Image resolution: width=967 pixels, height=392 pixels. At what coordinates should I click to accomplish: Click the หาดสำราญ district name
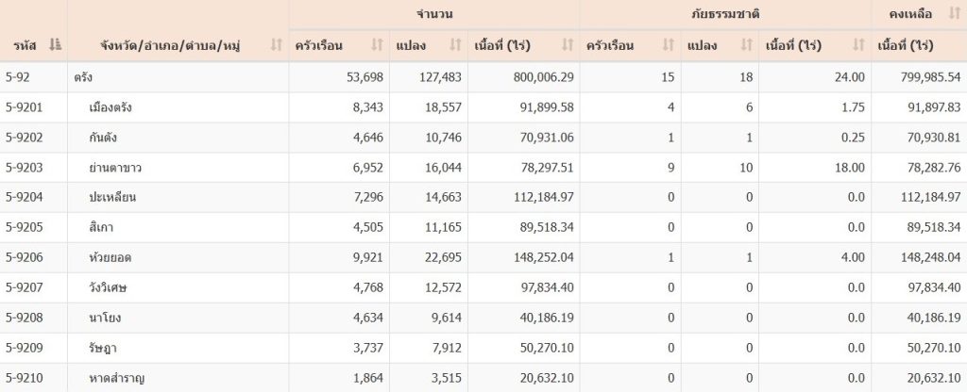[117, 379]
